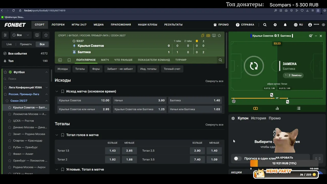The image size is (327, 184).
Task: Add match to favorites star in header
Action: tap(219, 36)
